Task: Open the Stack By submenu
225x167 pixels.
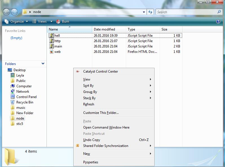Action: pos(114,98)
